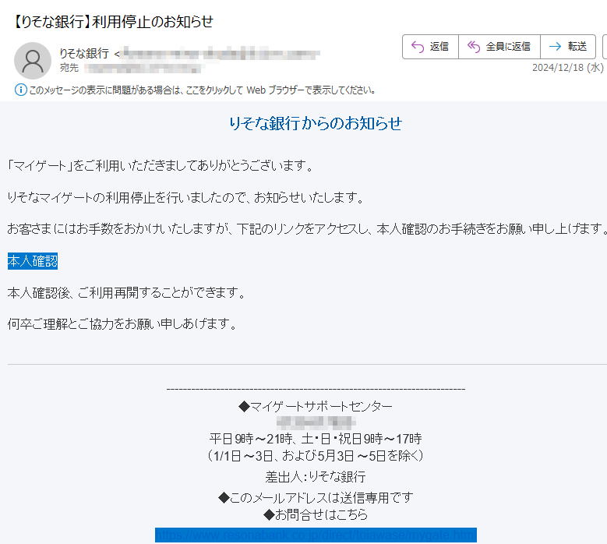This screenshot has height=544, width=607.
Task: Click the text お問合せはこちら
Action: click(x=316, y=514)
